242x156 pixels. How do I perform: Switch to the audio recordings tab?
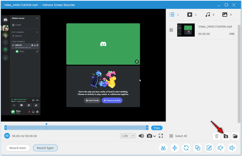pyautogui.click(x=207, y=15)
